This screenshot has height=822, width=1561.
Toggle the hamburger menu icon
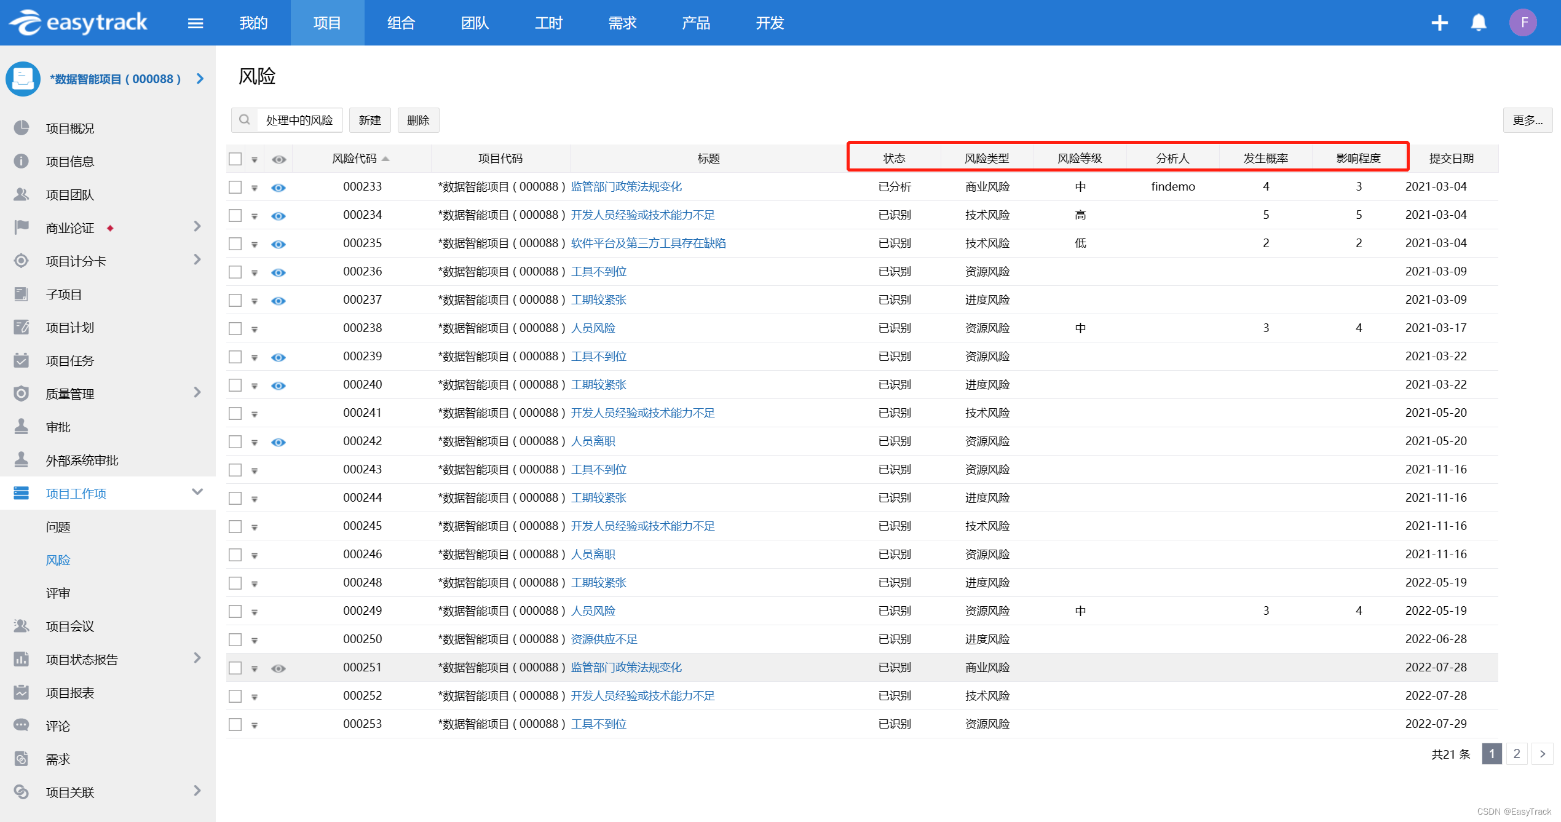coord(196,23)
